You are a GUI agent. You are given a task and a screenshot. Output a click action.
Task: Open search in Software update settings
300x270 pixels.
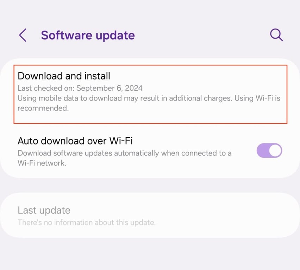[x=276, y=35]
